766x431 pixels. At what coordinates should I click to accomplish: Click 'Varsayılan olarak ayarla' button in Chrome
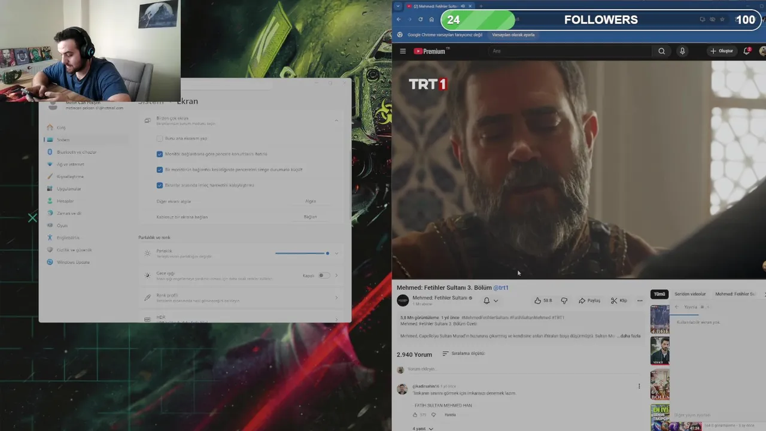tap(513, 35)
